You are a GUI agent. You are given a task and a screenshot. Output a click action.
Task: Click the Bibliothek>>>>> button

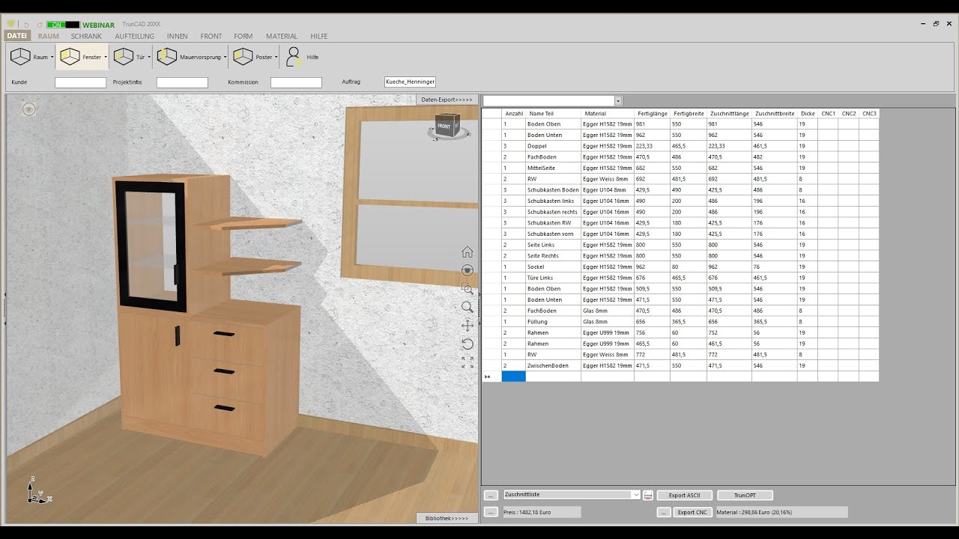447,518
